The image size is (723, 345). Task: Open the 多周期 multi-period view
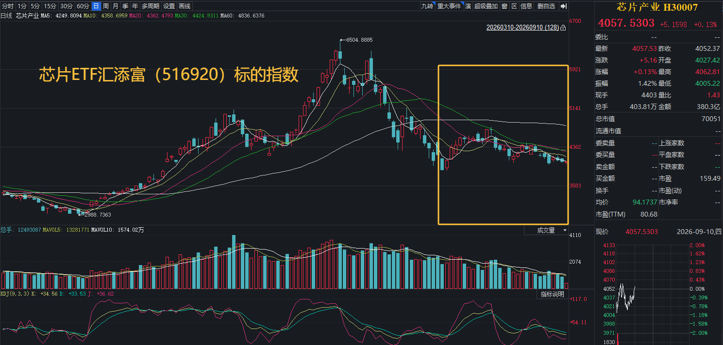(x=151, y=6)
